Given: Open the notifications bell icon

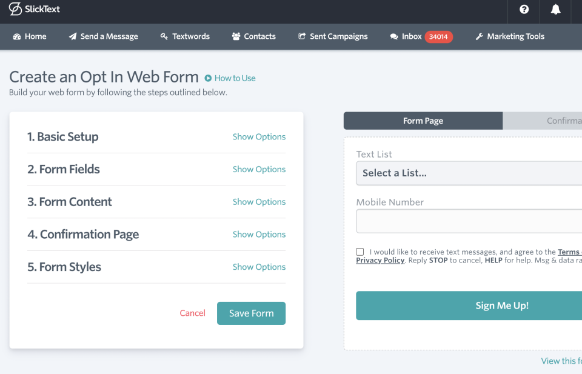Looking at the screenshot, I should 555,10.
